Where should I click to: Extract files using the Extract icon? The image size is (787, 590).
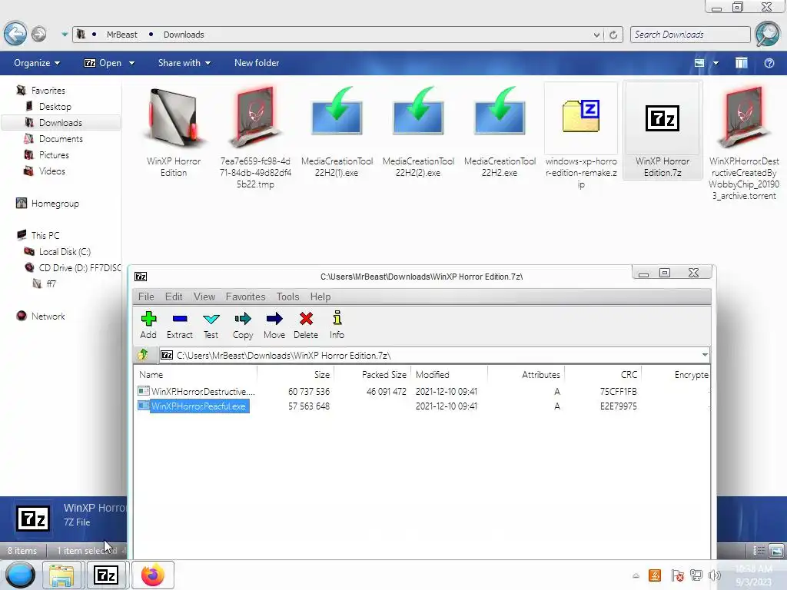[180, 325]
